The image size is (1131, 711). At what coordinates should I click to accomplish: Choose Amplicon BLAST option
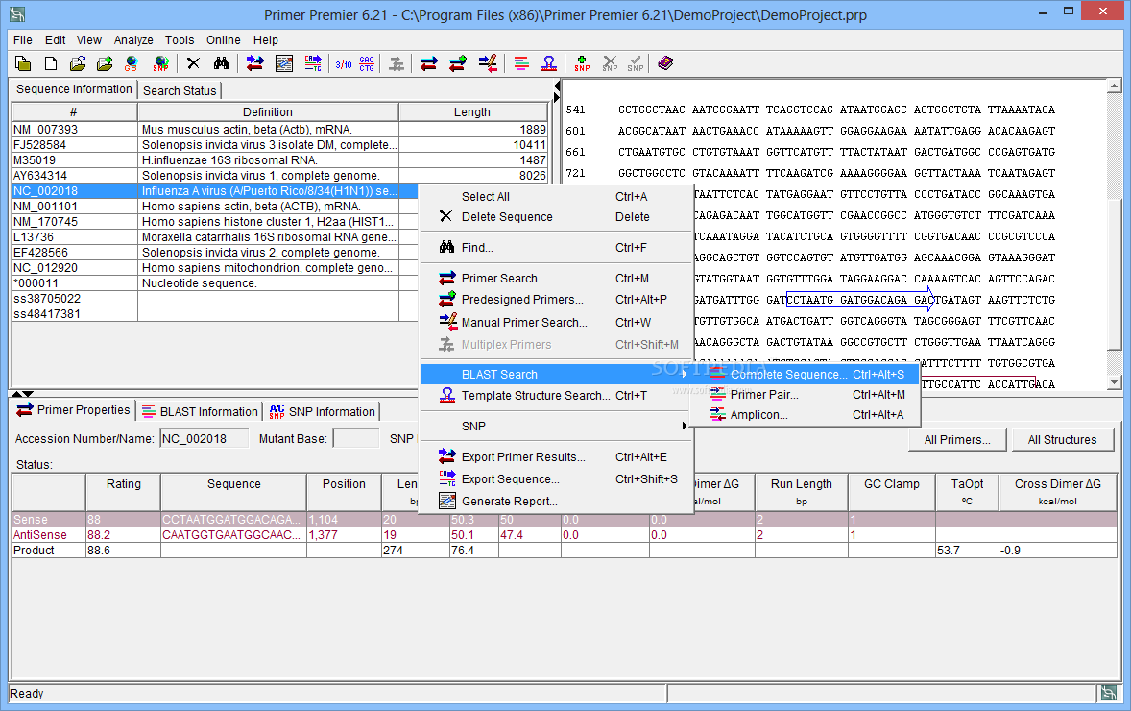[805, 415]
